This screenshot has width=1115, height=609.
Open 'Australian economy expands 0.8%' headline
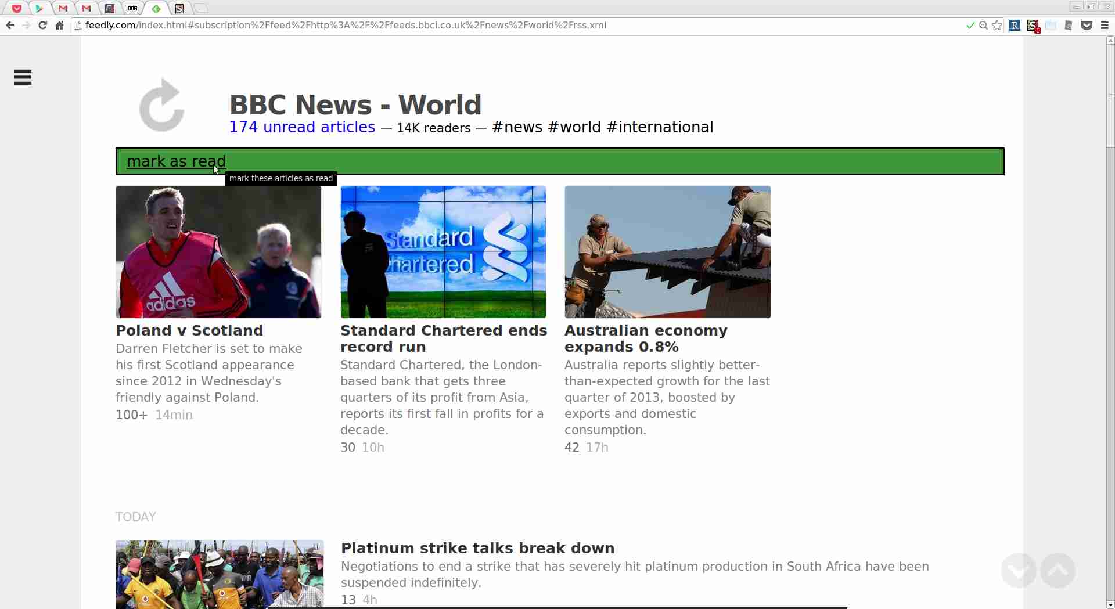click(x=646, y=338)
